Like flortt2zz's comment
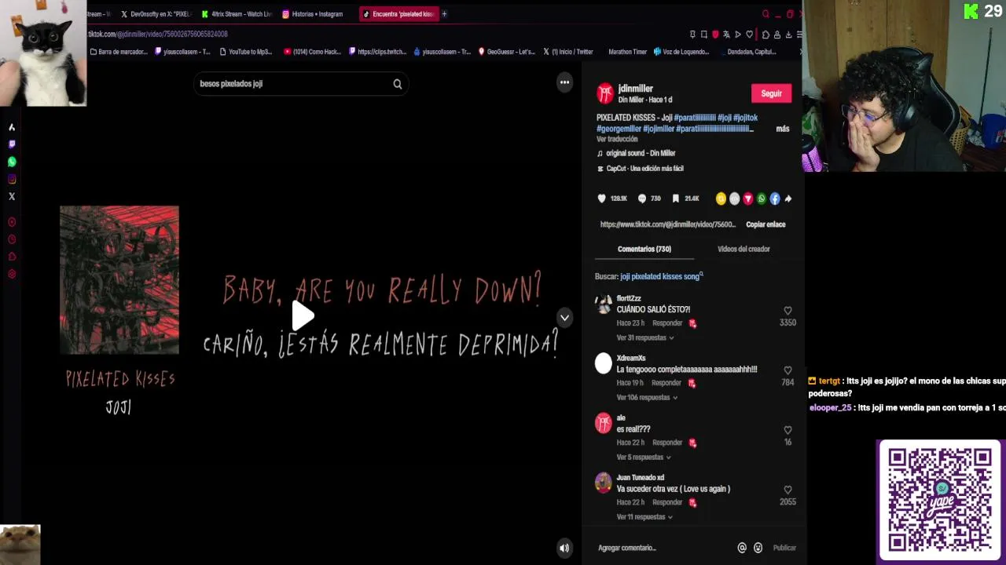The height and width of the screenshot is (565, 1006). click(x=788, y=311)
